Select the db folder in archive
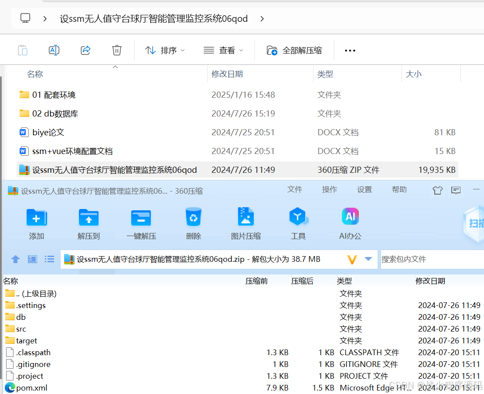 tap(15, 317)
